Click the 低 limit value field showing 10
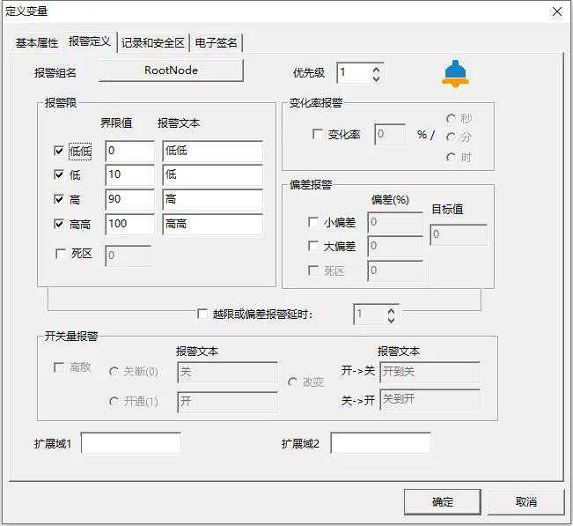Screen dimensions: 573x526 [129, 175]
